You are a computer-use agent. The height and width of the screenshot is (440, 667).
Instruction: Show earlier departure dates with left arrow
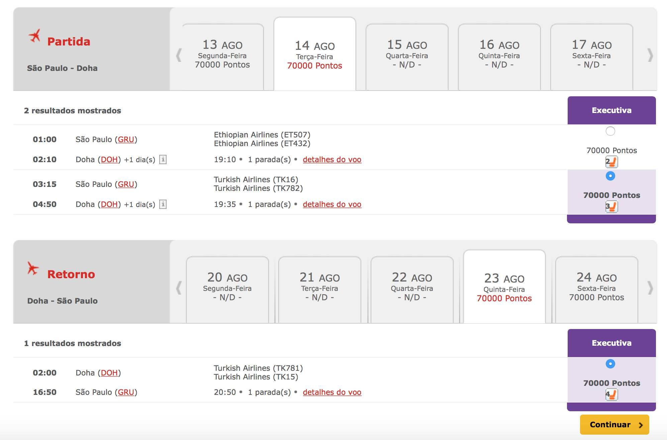coord(179,55)
